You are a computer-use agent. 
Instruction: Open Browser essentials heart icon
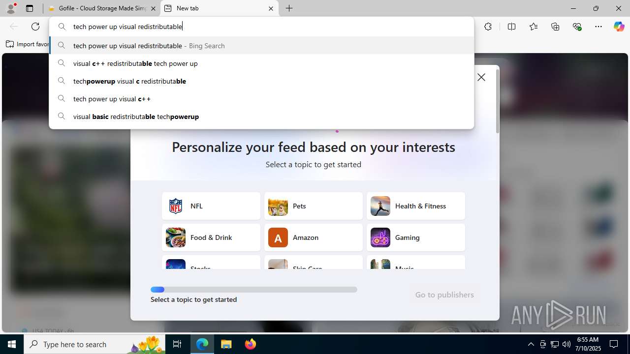[577, 27]
